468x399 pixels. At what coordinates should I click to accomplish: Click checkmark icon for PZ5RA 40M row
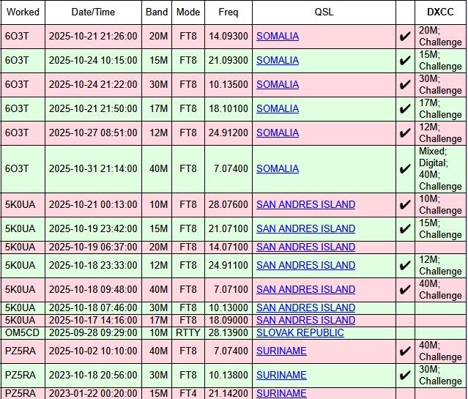coord(405,351)
